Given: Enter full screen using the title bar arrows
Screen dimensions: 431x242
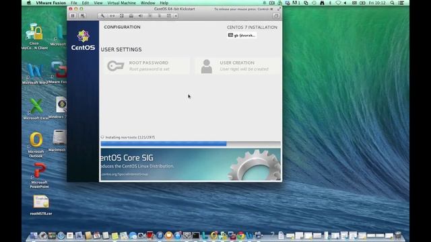Looking at the screenshot, I should (x=279, y=9).
